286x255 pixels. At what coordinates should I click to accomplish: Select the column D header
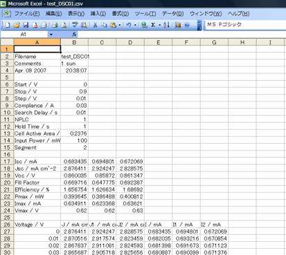[130, 42]
